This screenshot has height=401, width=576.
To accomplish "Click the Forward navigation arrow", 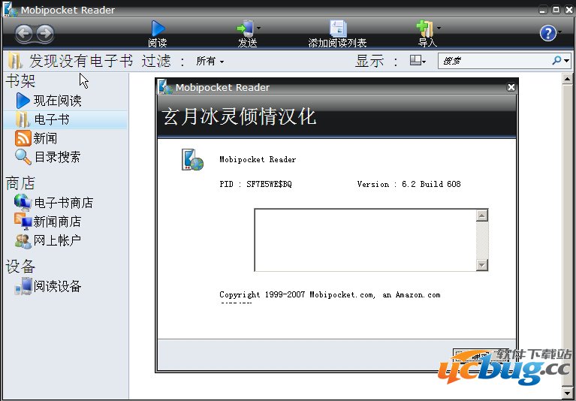I will [x=46, y=33].
